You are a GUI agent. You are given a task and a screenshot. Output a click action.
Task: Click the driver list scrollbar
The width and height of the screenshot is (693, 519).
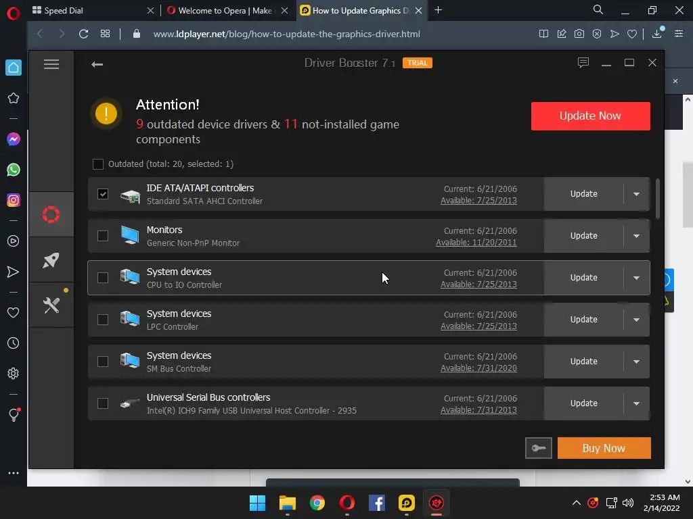coord(658,198)
